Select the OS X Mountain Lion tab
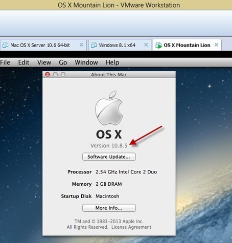Screen dimensions: 232x243 (187, 45)
